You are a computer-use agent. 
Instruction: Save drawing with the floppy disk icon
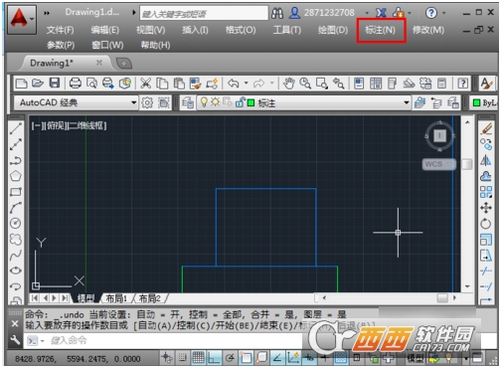pyautogui.click(x=55, y=84)
